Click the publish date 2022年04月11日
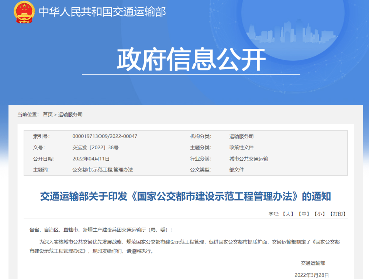 click(91, 159)
